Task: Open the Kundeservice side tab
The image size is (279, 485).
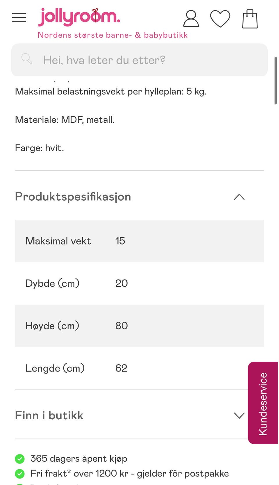Action: point(263,403)
